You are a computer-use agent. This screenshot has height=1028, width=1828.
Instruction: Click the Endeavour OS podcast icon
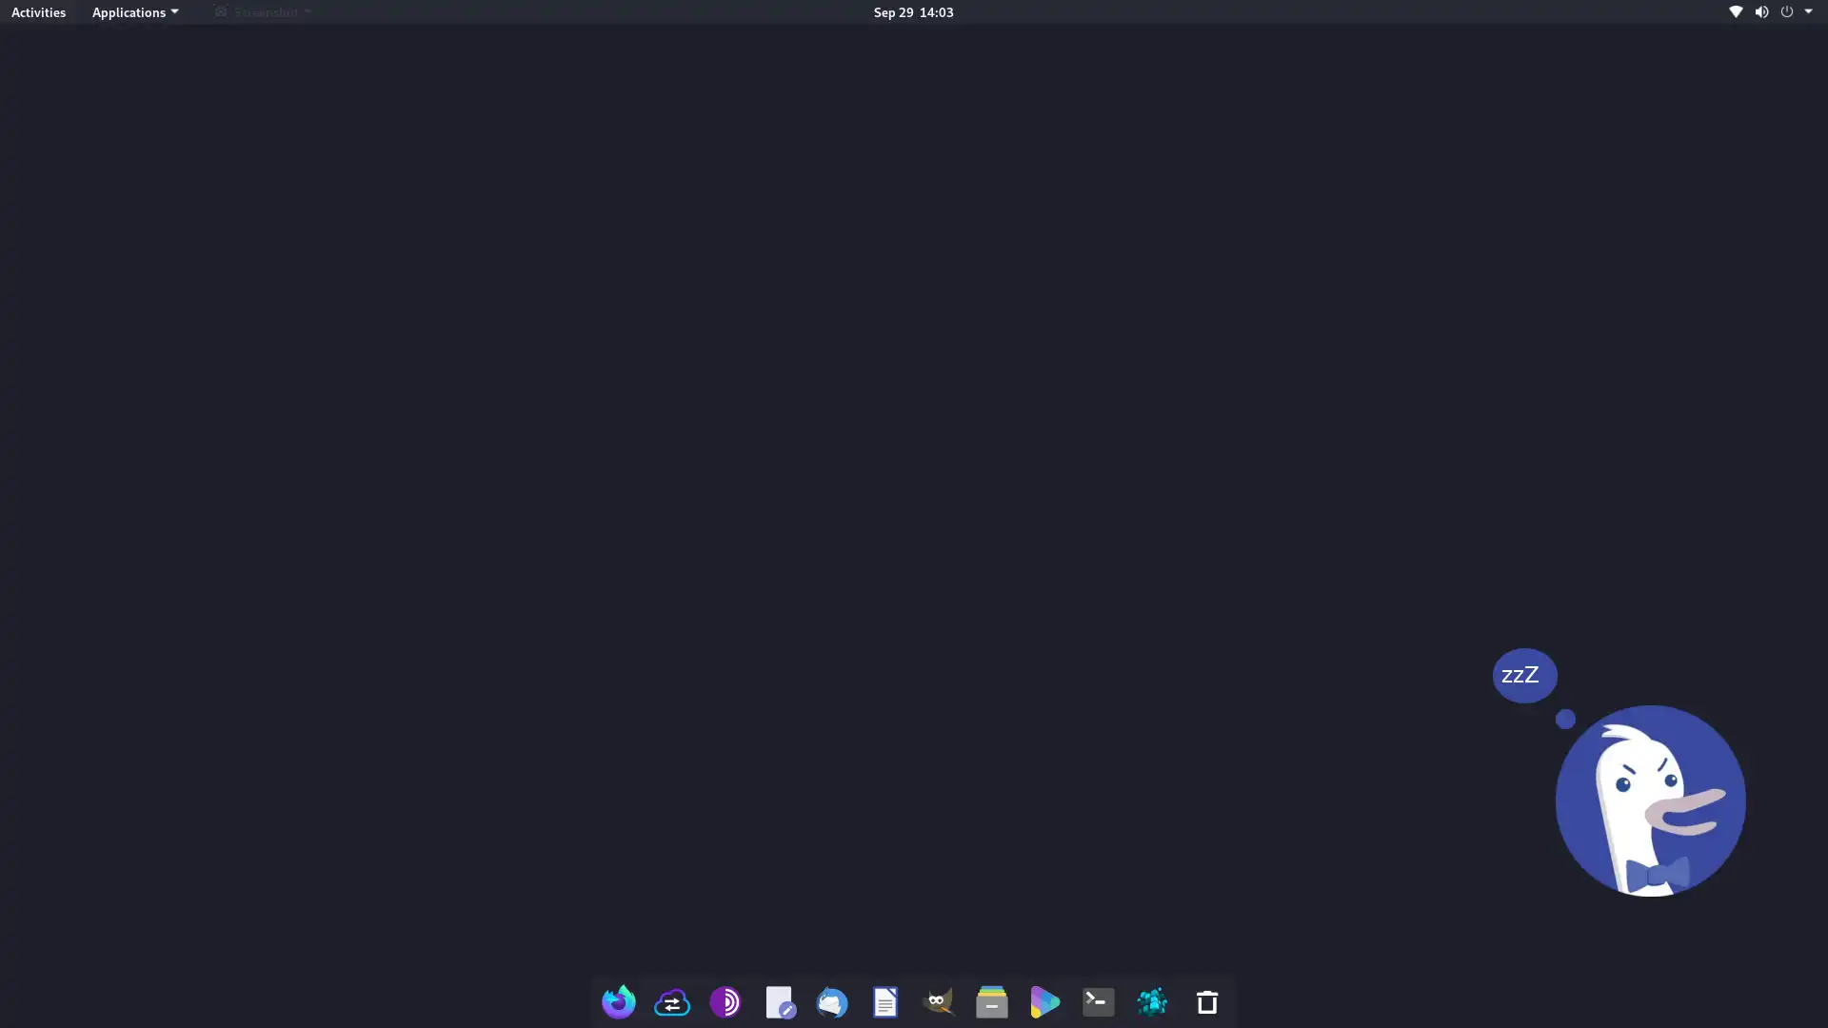tap(725, 1001)
